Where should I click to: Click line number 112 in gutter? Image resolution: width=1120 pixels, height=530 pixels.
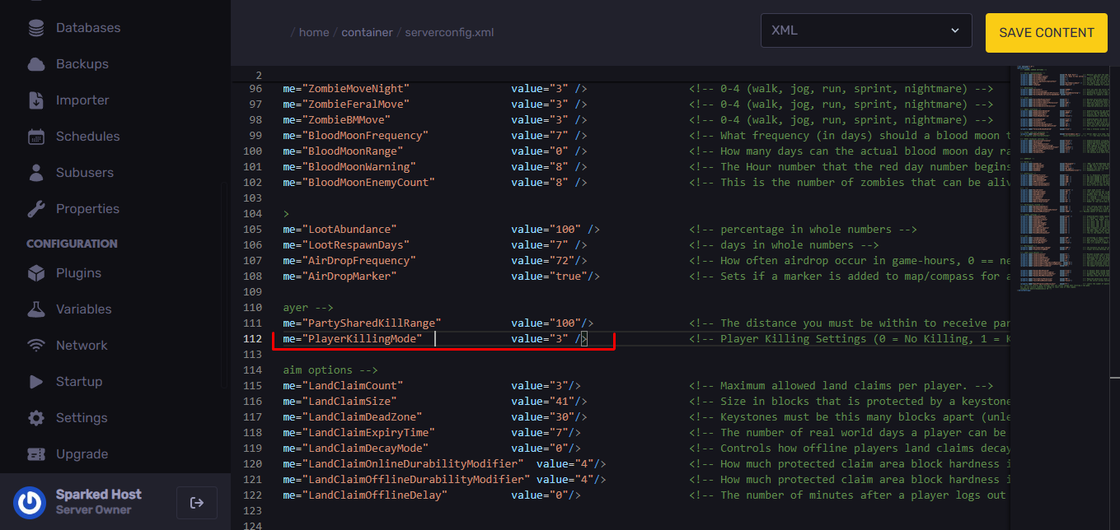click(x=253, y=339)
